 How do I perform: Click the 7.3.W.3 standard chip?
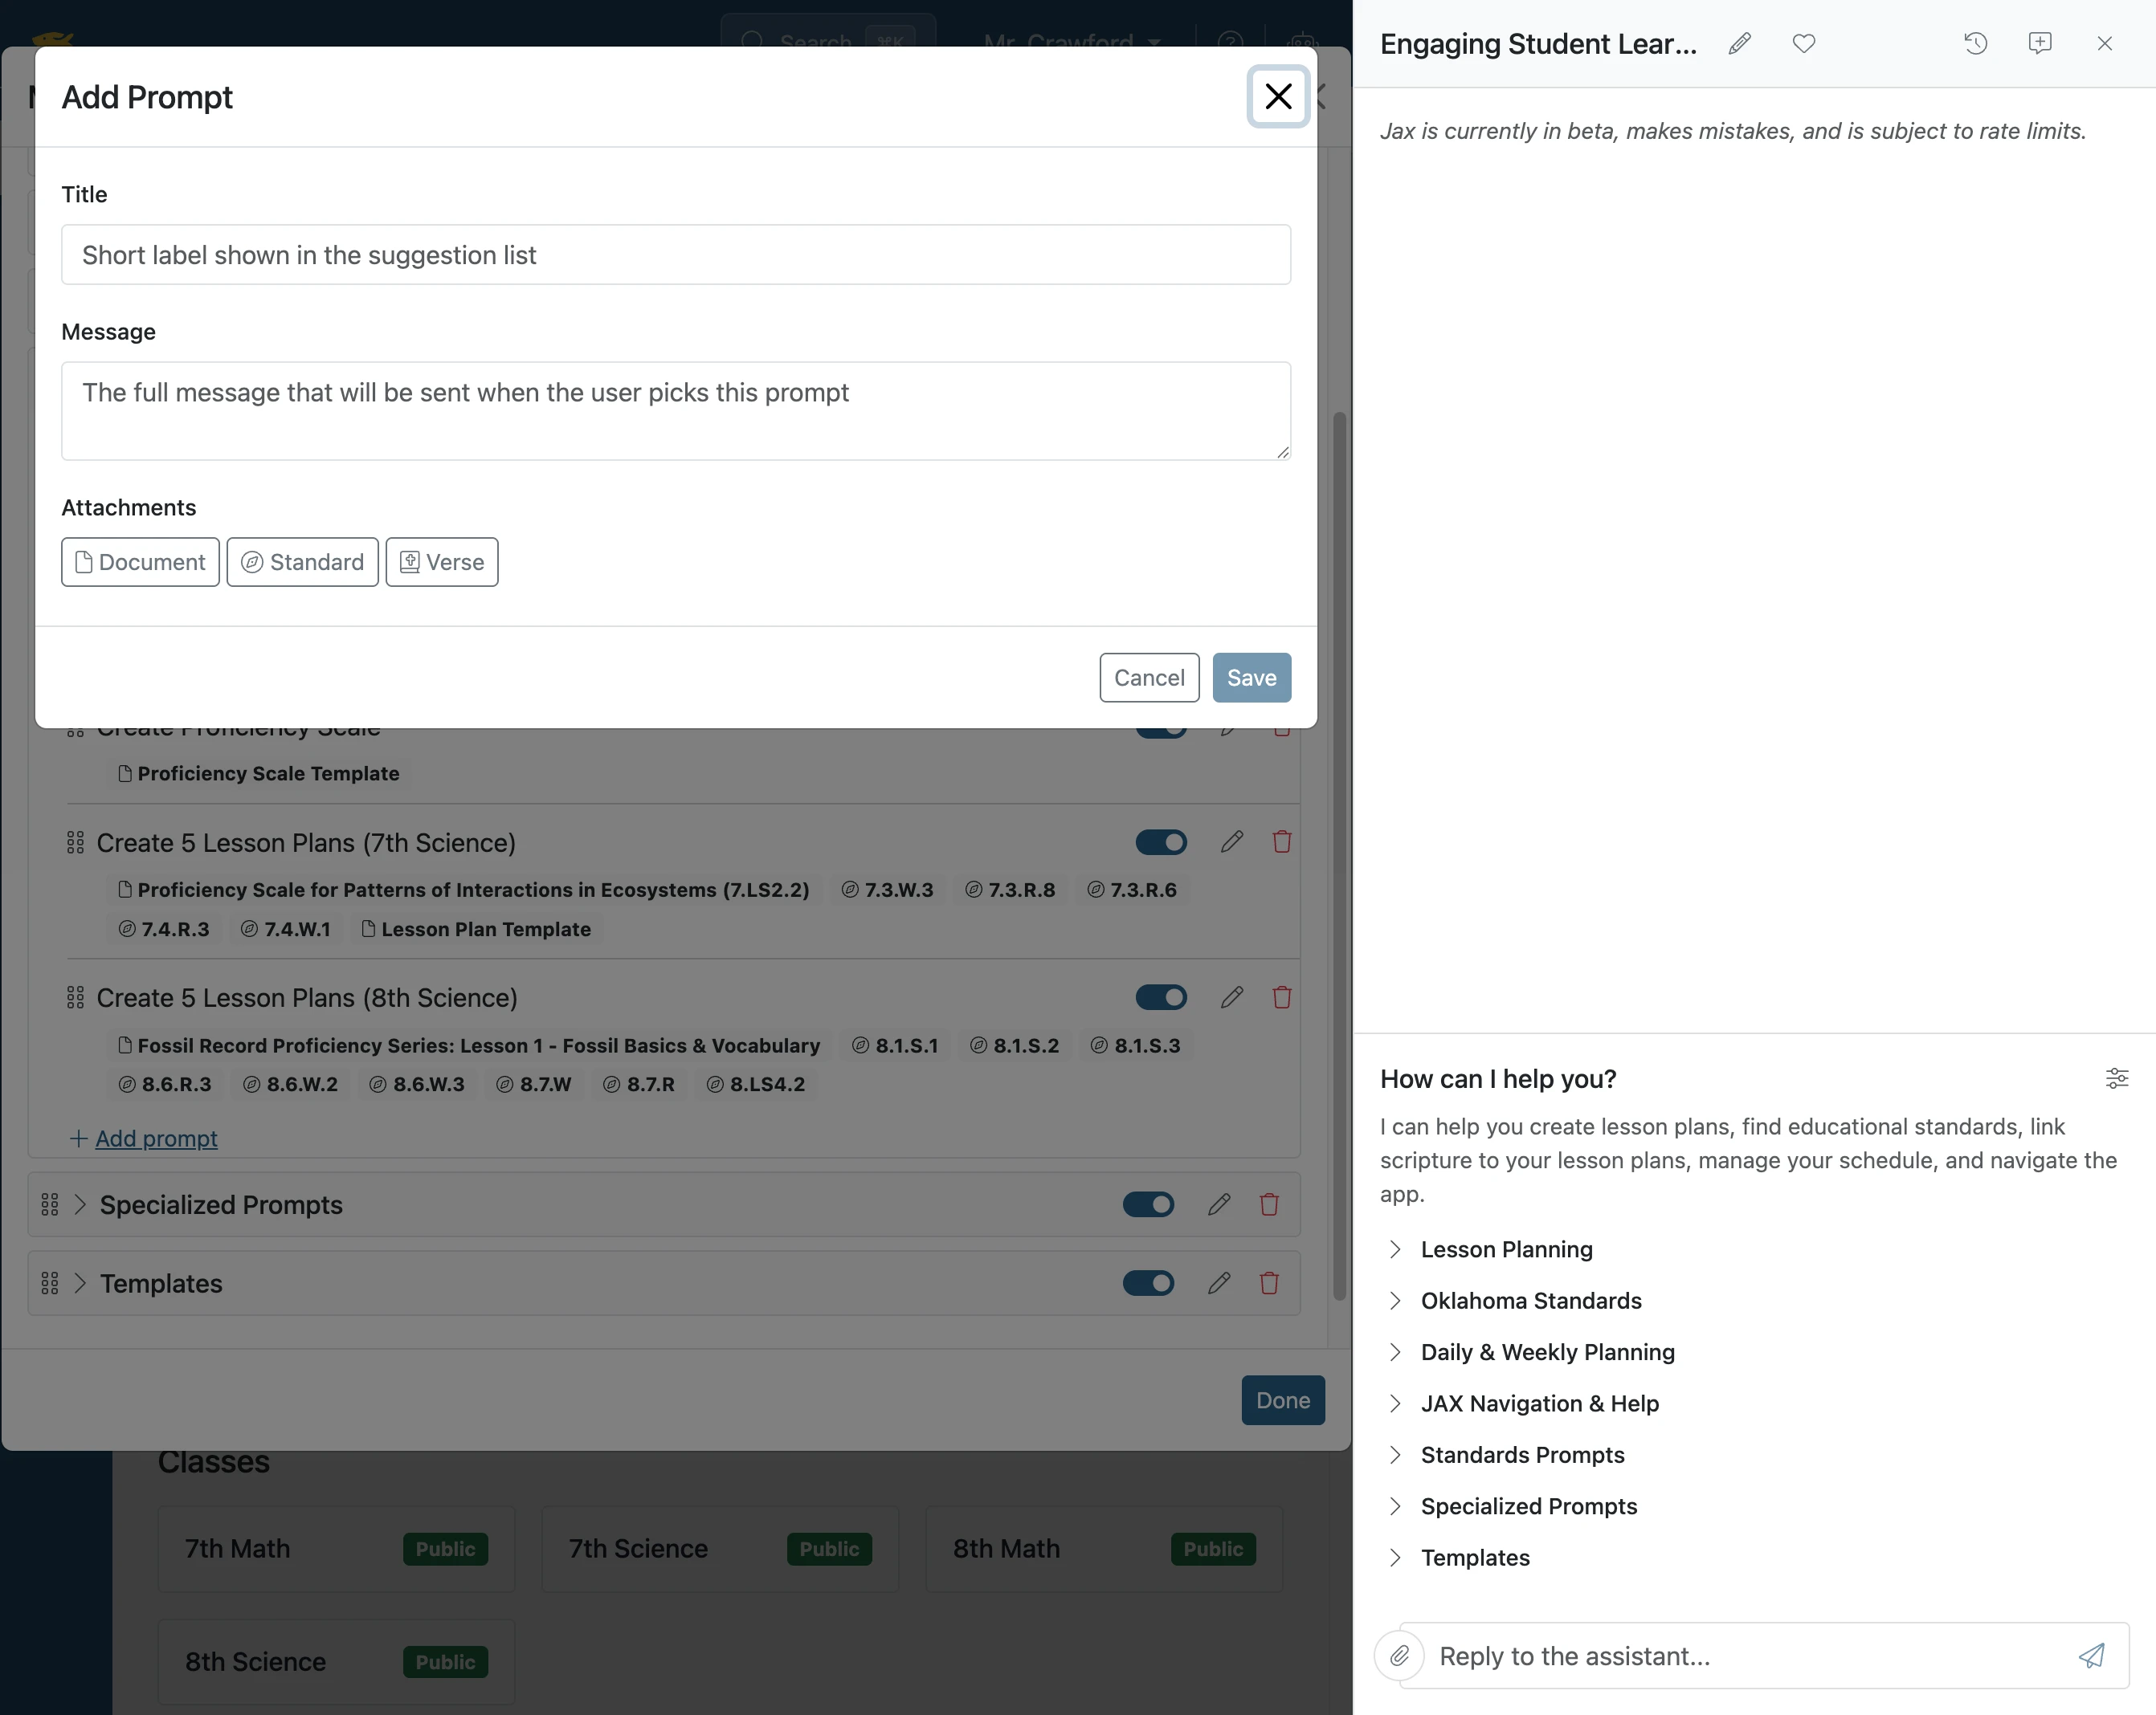tap(888, 890)
